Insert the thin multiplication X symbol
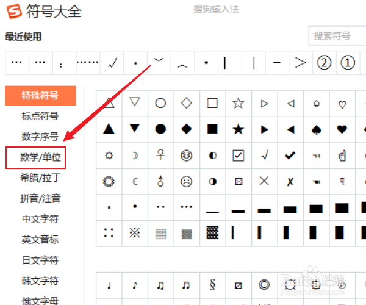The height and width of the screenshot is (305, 366). [264, 181]
